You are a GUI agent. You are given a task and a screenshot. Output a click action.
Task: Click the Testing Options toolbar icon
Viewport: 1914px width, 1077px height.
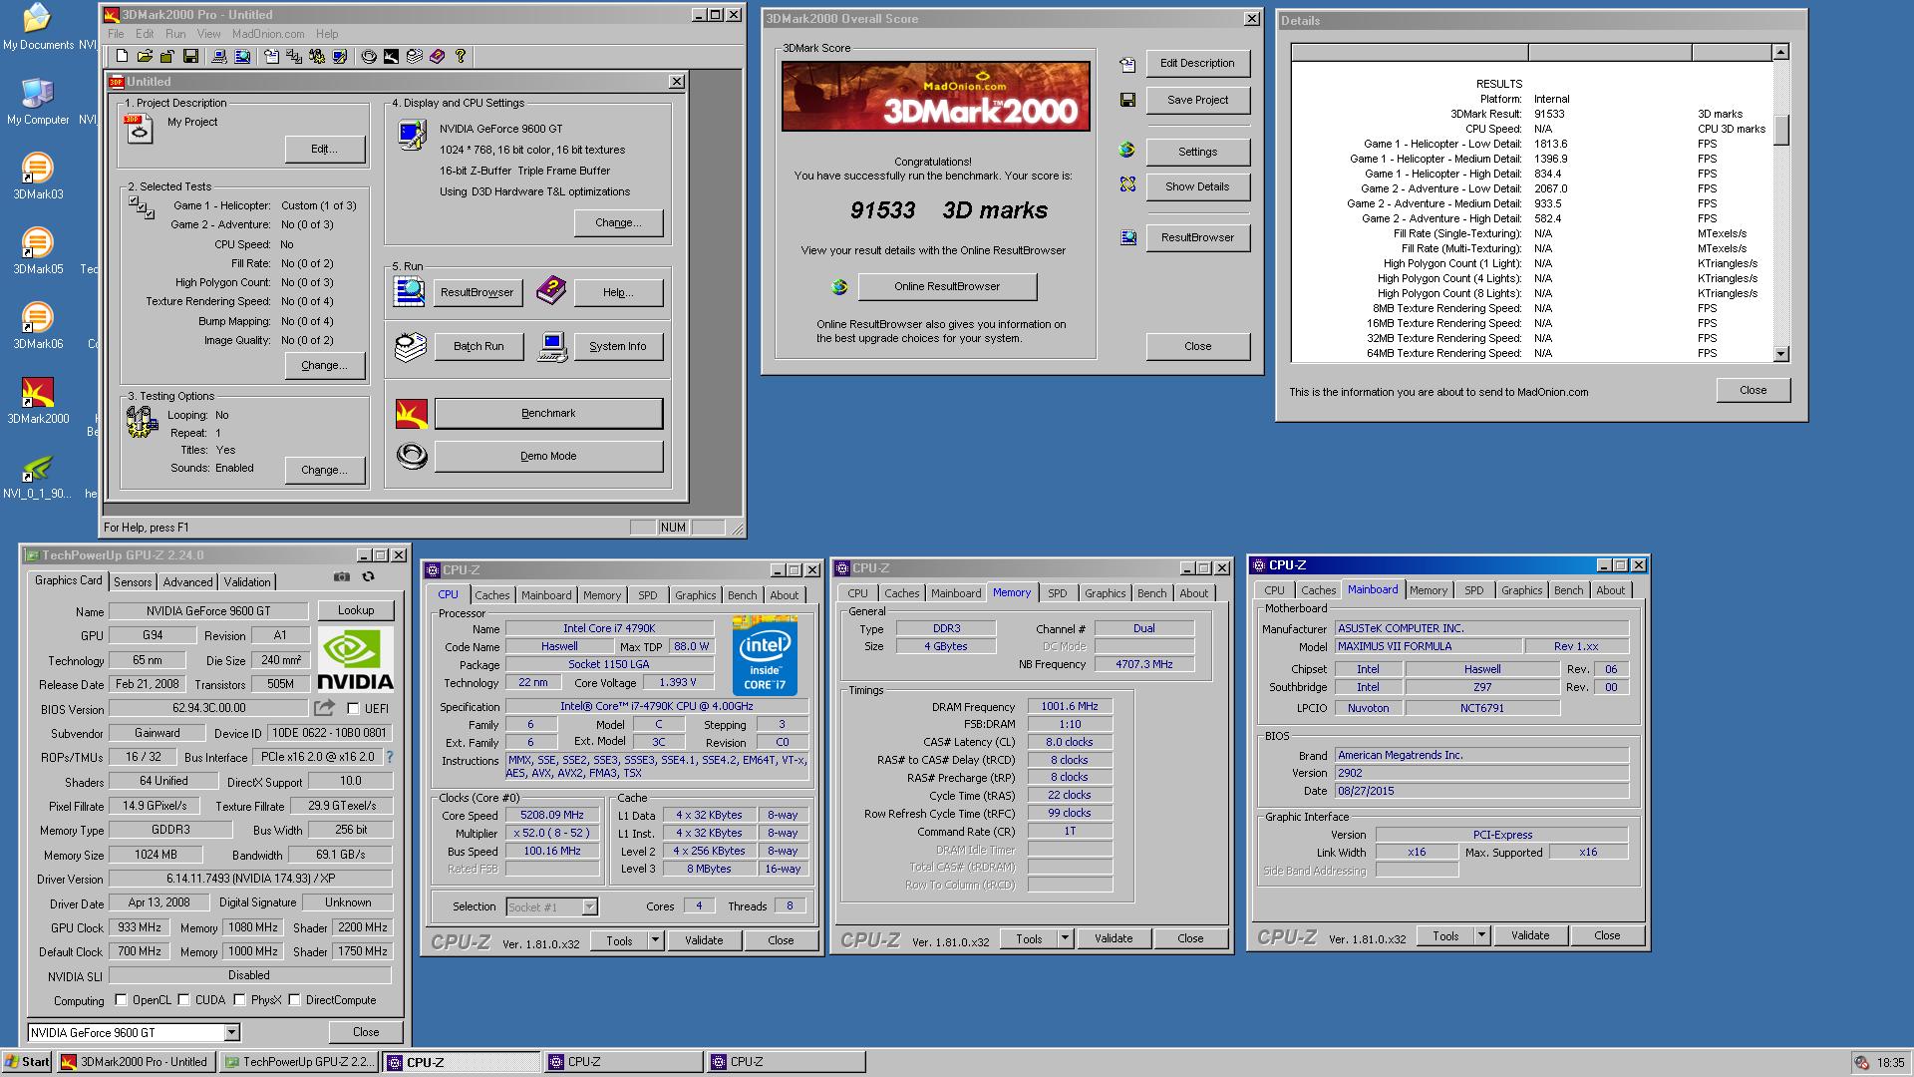point(317,57)
